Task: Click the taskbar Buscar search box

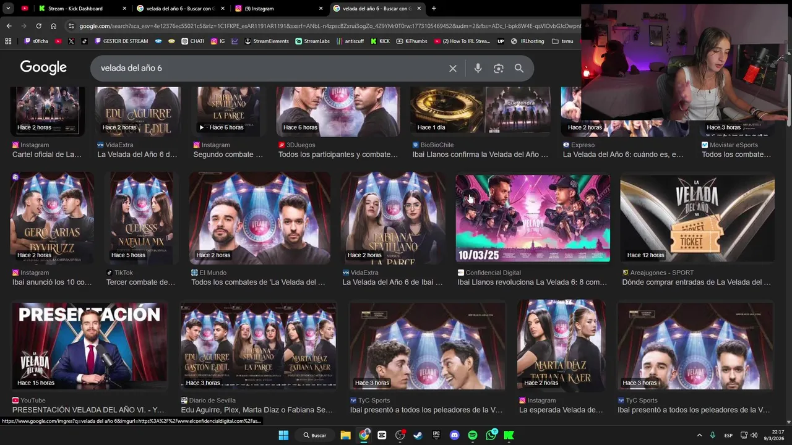Action: pos(315,435)
